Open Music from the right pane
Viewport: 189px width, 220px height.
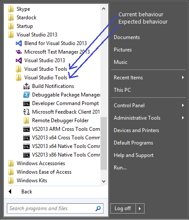click(121, 62)
